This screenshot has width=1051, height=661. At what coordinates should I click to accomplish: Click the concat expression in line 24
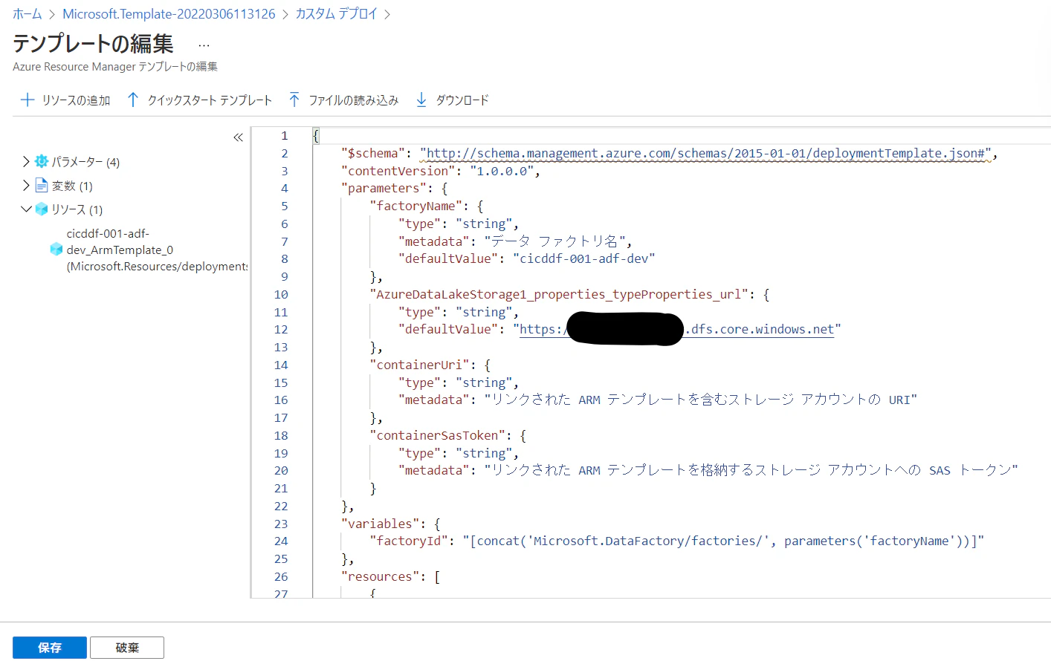[723, 541]
